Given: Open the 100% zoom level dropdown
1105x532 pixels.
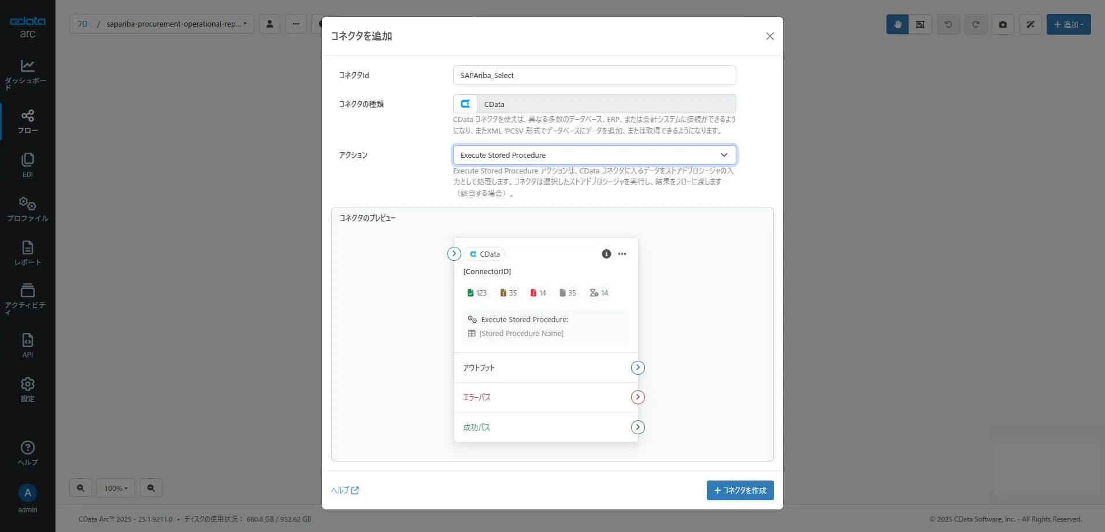Looking at the screenshot, I should point(116,488).
